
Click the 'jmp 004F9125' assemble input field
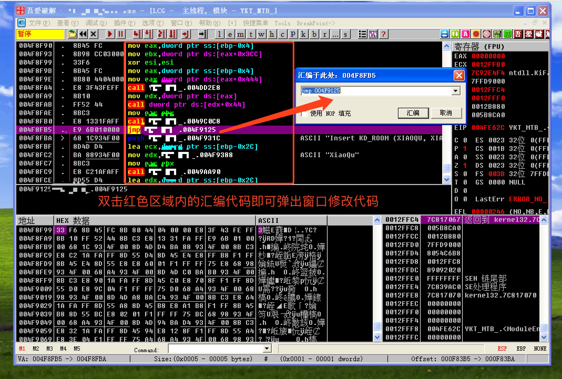(x=376, y=91)
